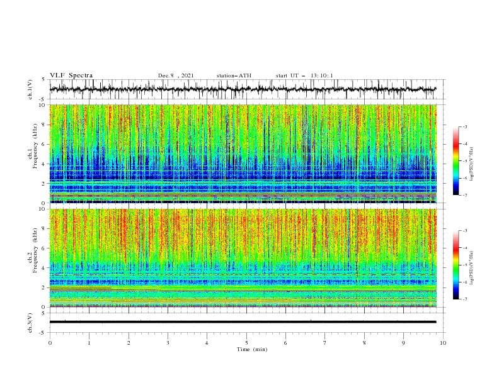This screenshot has width=499, height=385.
Task: Click inside the ch.1 spectrogram panel
Action: click(x=243, y=153)
